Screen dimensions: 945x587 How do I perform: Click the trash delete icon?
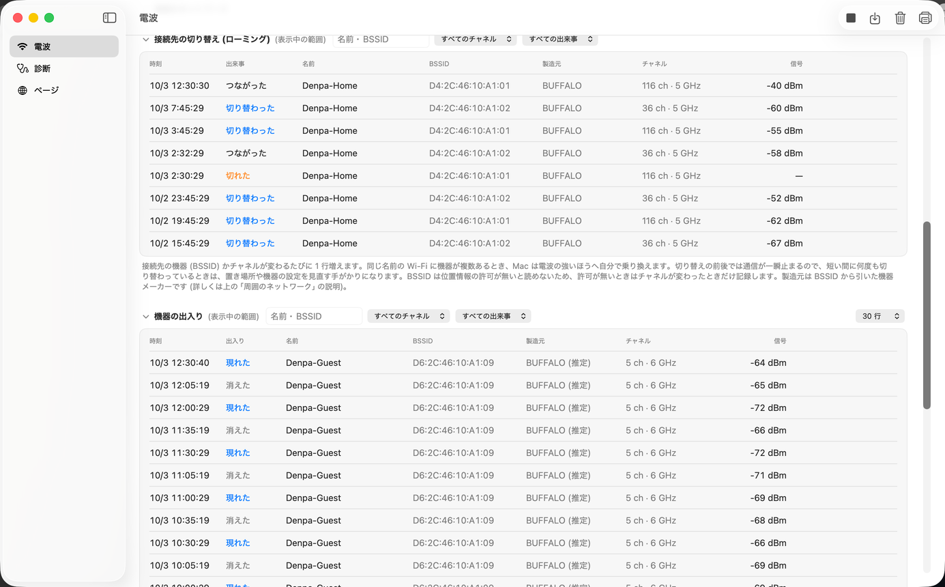[x=901, y=18]
